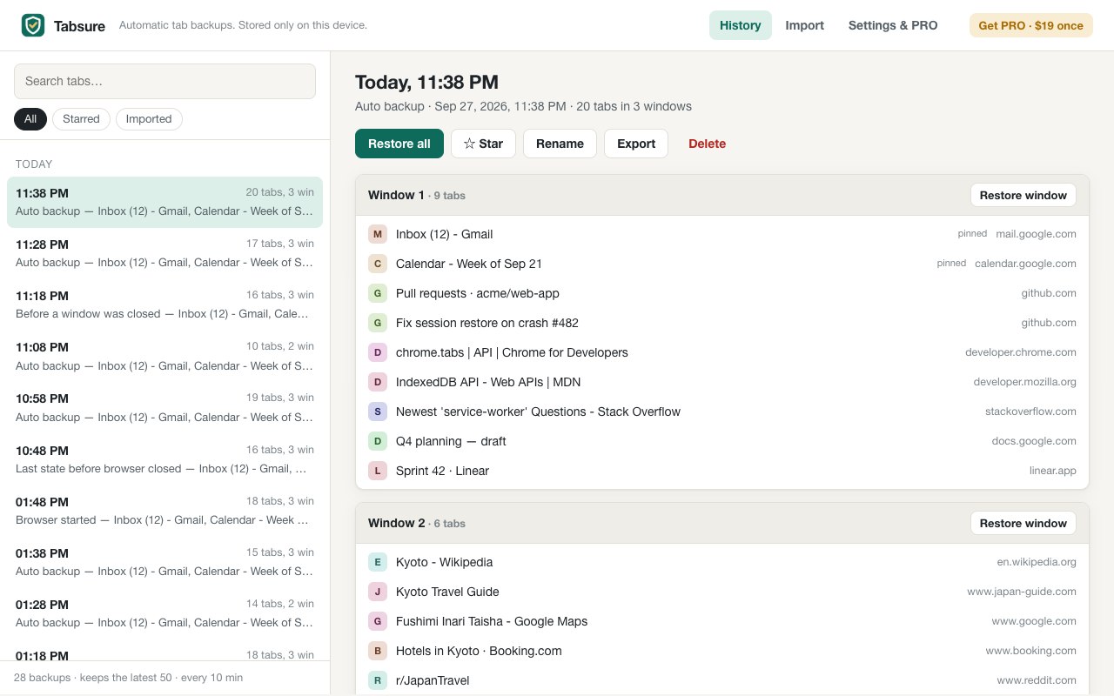Export the selected backup
The height and width of the screenshot is (696, 1114).
pyautogui.click(x=636, y=144)
